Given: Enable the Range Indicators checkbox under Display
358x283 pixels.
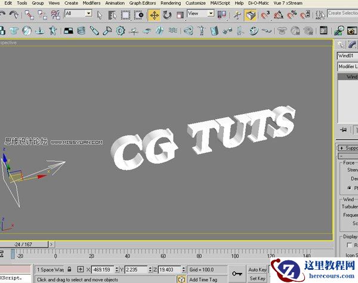Looking at the screenshot, I should tap(349, 245).
